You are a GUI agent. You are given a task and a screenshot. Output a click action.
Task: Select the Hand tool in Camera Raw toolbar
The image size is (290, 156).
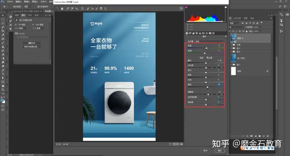tap(62, 8)
